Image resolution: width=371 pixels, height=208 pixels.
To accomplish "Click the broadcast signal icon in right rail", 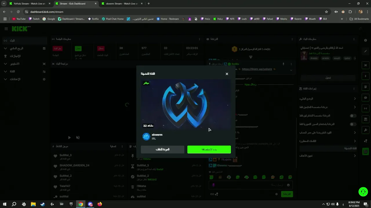I will (365, 108).
